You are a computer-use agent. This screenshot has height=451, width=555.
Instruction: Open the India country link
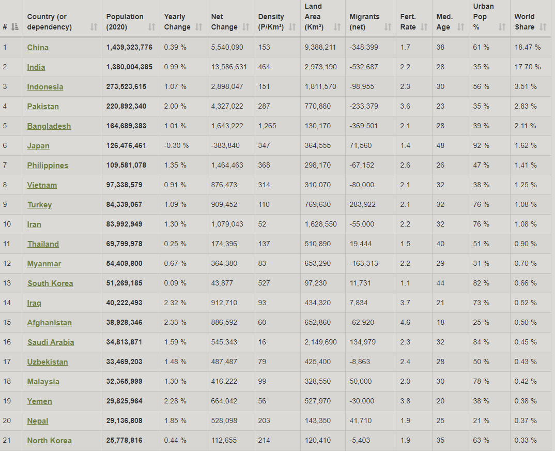[x=36, y=67]
